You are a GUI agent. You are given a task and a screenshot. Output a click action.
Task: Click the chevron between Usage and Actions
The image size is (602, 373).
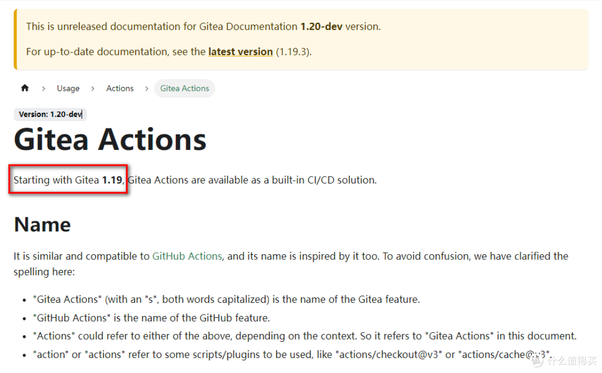tap(93, 88)
